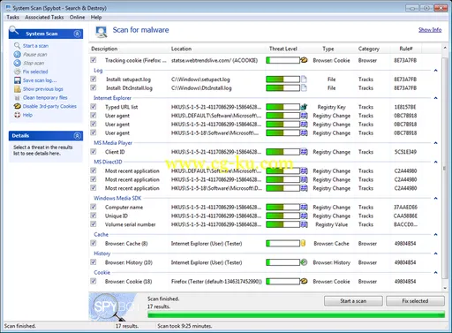Click the Show Info link
This screenshot has height=333, width=452.
coord(430,30)
